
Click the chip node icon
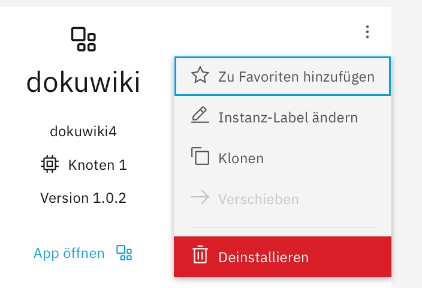(50, 164)
